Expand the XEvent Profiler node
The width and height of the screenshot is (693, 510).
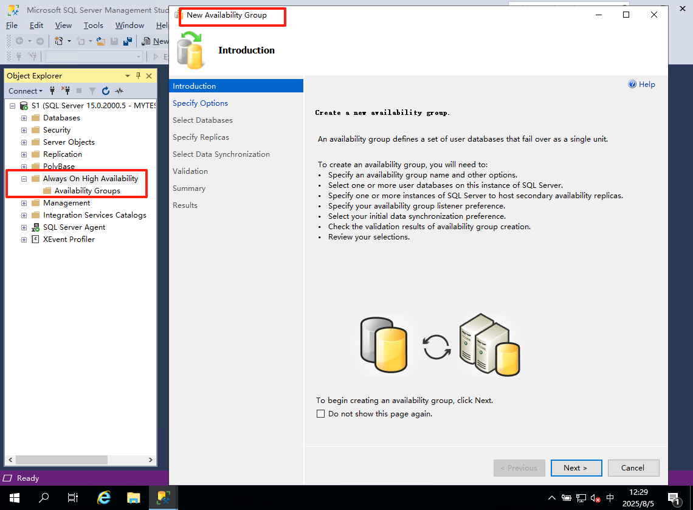pyautogui.click(x=24, y=239)
